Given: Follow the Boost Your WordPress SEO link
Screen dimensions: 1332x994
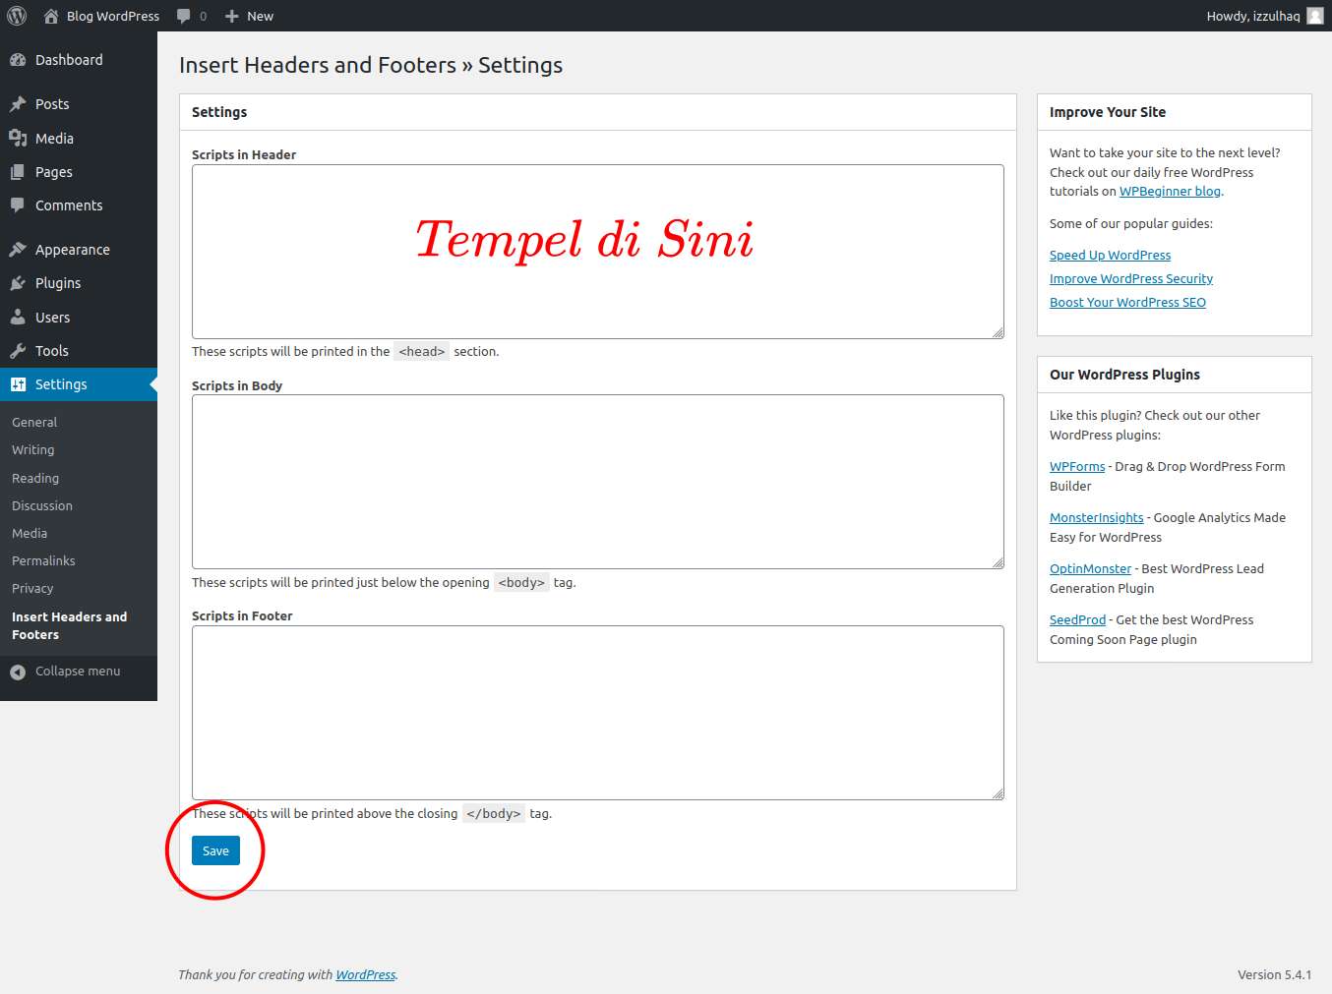Looking at the screenshot, I should coord(1127,303).
